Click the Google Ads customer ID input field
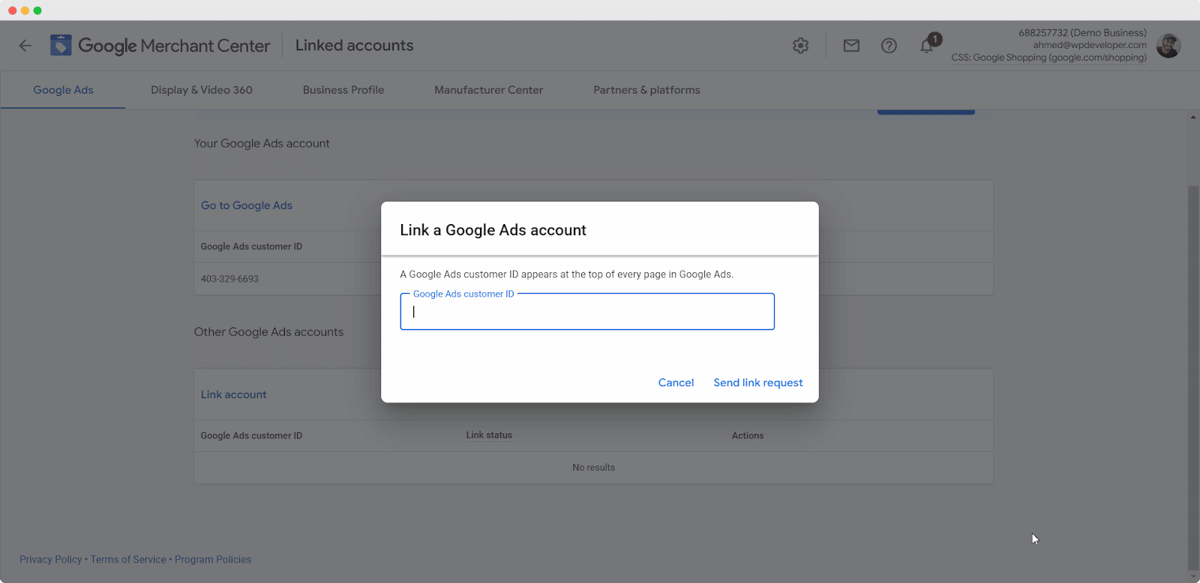 tap(587, 312)
